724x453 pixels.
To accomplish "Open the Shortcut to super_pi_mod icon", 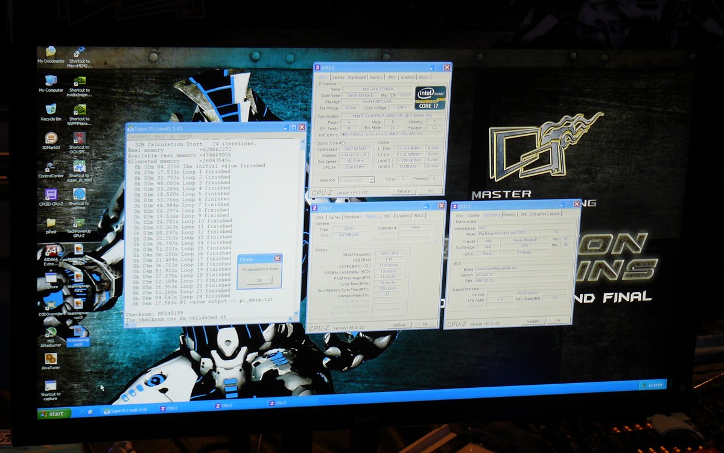I will 79,171.
